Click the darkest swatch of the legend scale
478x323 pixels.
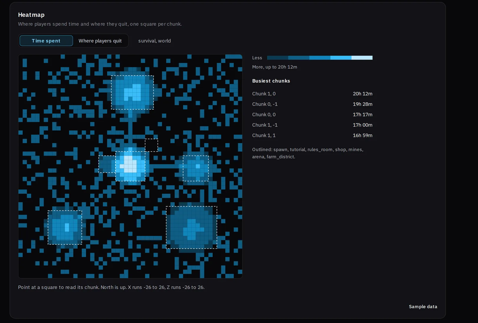pyautogui.click(x=278, y=58)
